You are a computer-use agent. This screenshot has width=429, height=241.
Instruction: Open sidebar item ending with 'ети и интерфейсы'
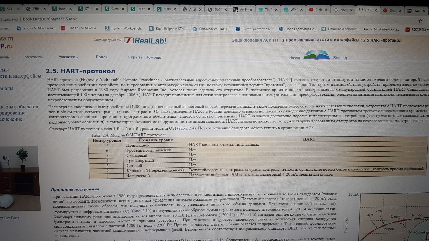click(x=21, y=76)
